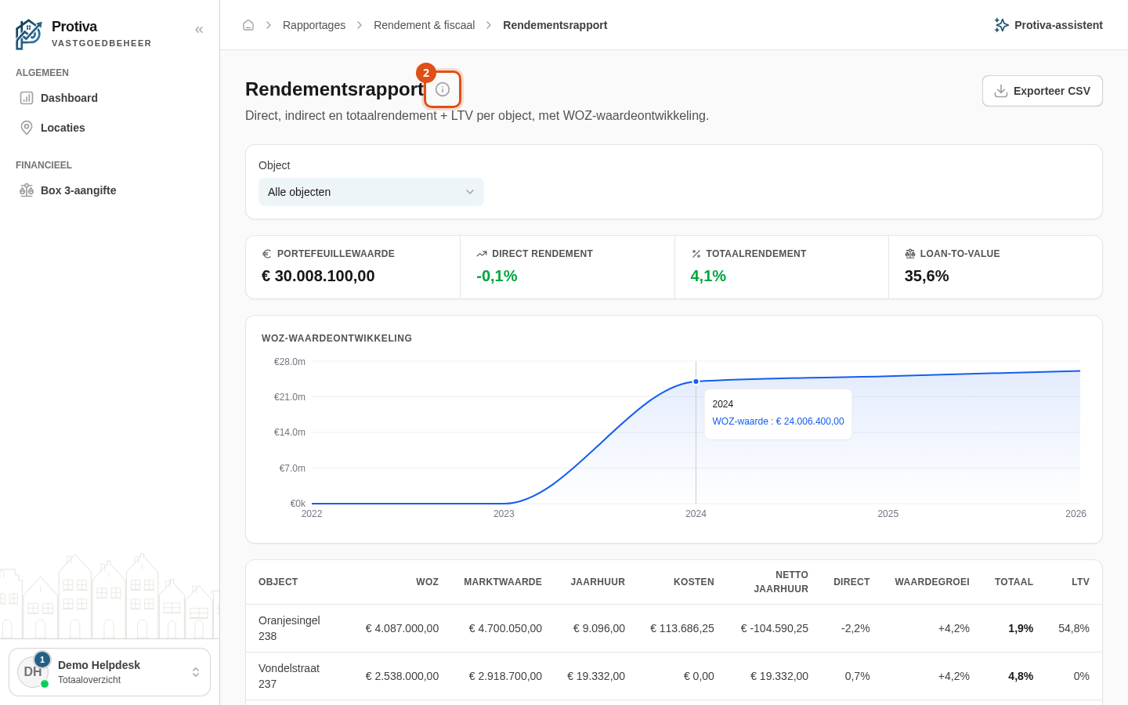The width and height of the screenshot is (1128, 705).
Task: Go to home via breadcrumb house icon
Action: click(248, 25)
